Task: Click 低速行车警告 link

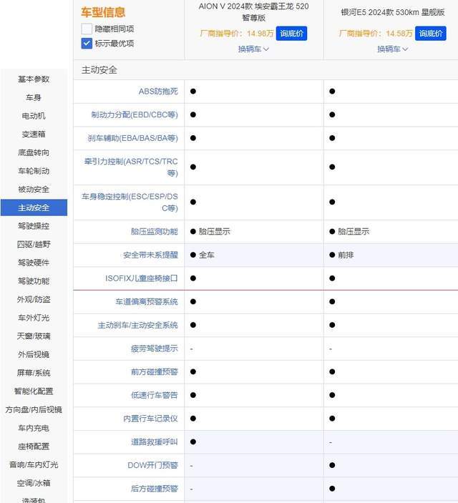Action: pyautogui.click(x=154, y=395)
